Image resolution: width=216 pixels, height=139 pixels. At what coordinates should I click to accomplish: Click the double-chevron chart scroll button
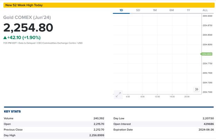pyautogui.click(x=197, y=89)
